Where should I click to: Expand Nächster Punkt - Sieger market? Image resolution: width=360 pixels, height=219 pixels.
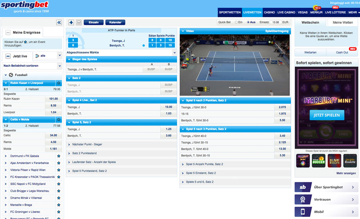(x=69, y=145)
